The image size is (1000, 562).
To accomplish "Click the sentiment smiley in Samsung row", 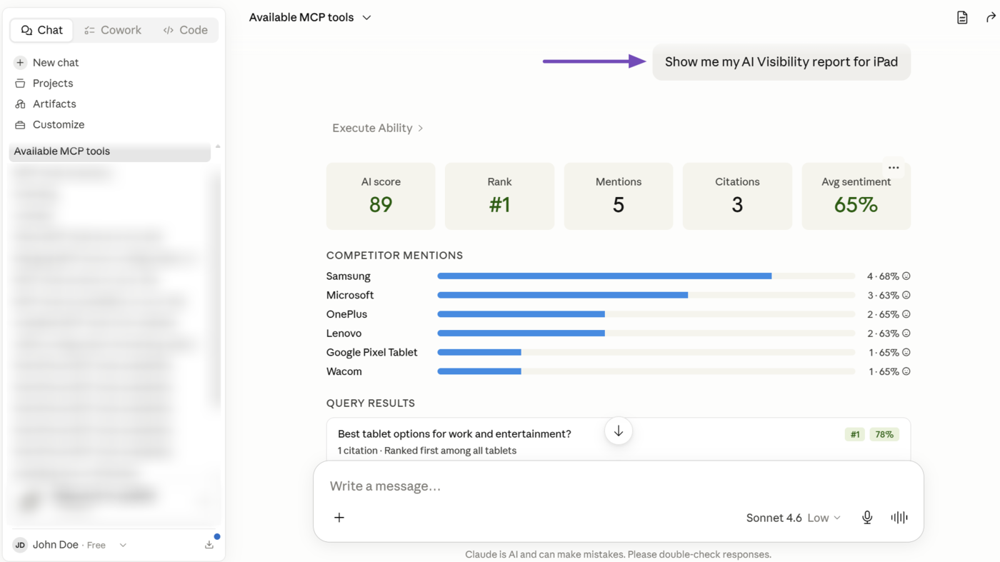I will click(x=906, y=276).
